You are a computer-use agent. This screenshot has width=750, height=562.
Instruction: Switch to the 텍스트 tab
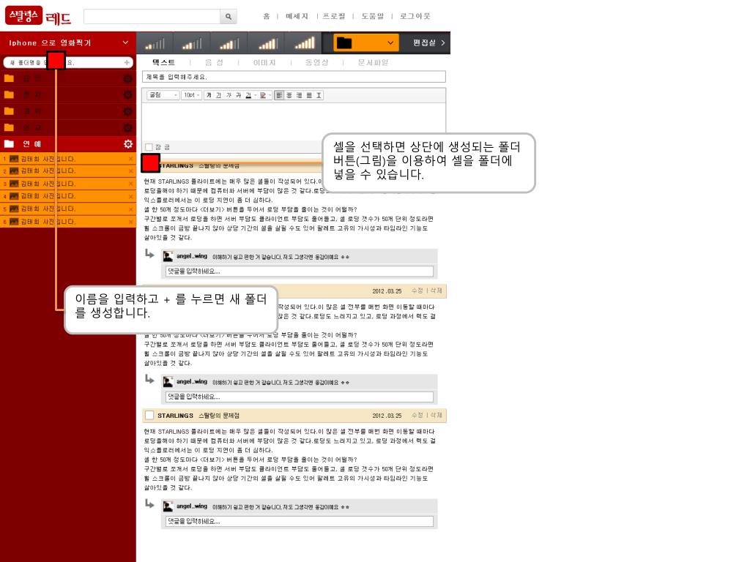[163, 63]
